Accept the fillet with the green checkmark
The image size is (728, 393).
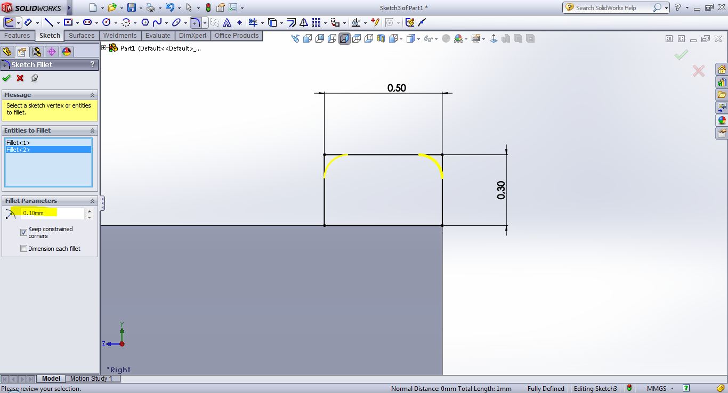point(6,78)
